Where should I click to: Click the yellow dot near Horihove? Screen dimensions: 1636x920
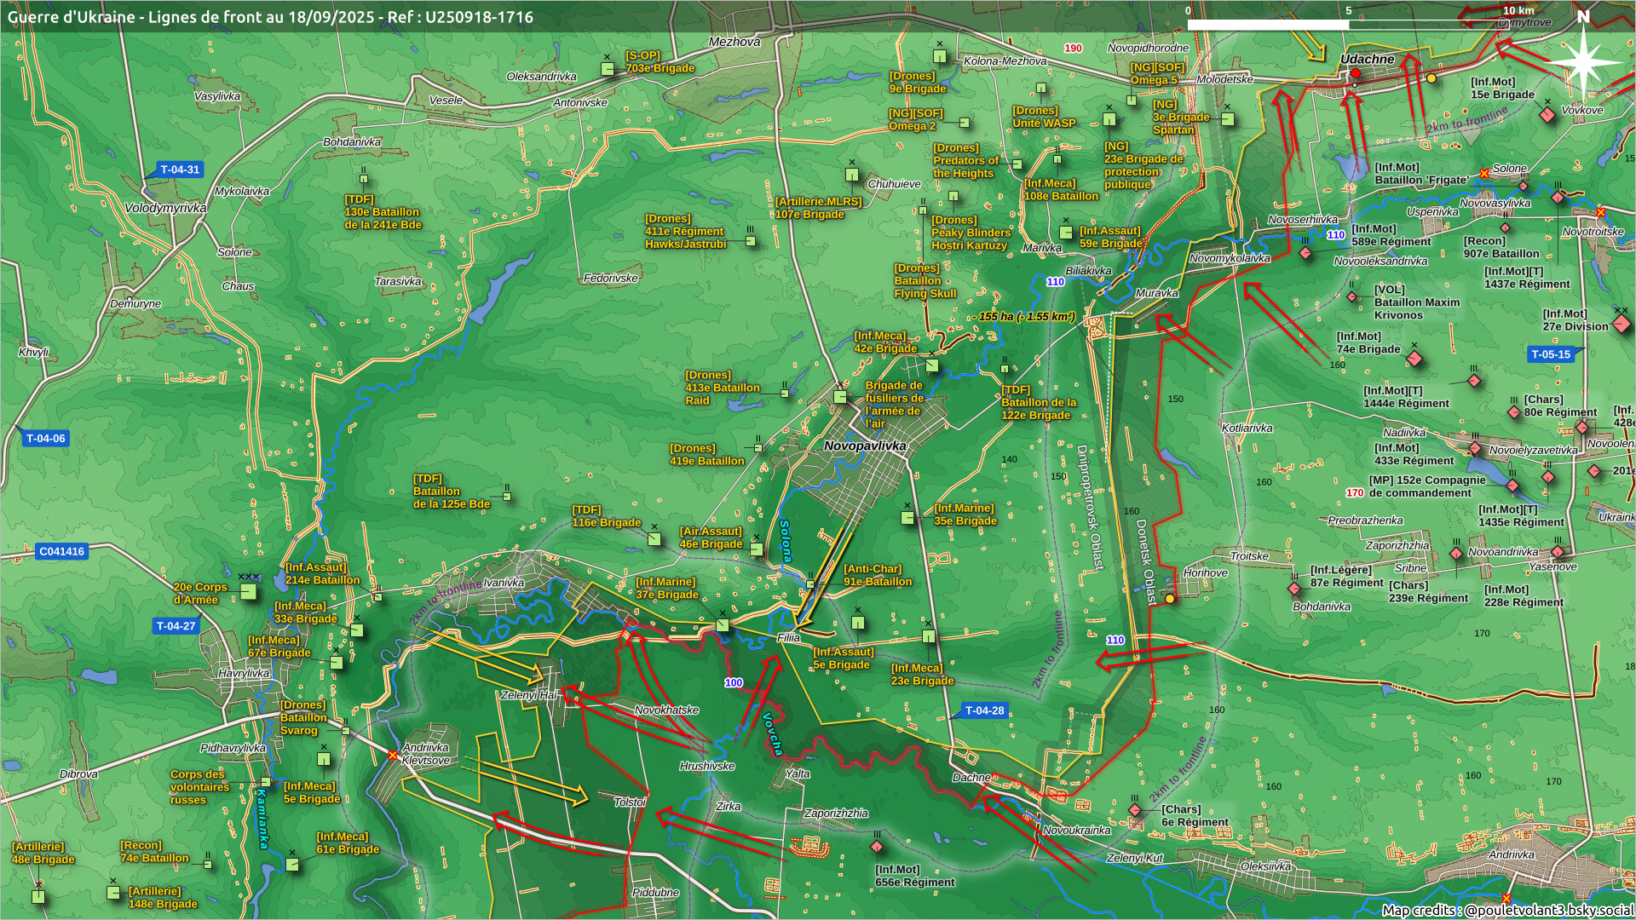pos(1170,599)
